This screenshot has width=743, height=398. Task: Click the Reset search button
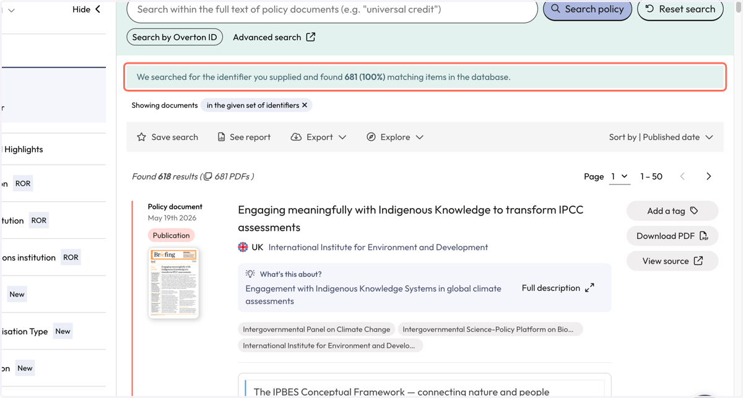pyautogui.click(x=680, y=9)
